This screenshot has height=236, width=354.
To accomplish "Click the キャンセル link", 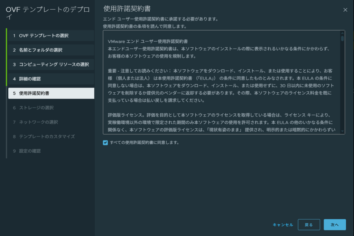I will click(283, 225).
